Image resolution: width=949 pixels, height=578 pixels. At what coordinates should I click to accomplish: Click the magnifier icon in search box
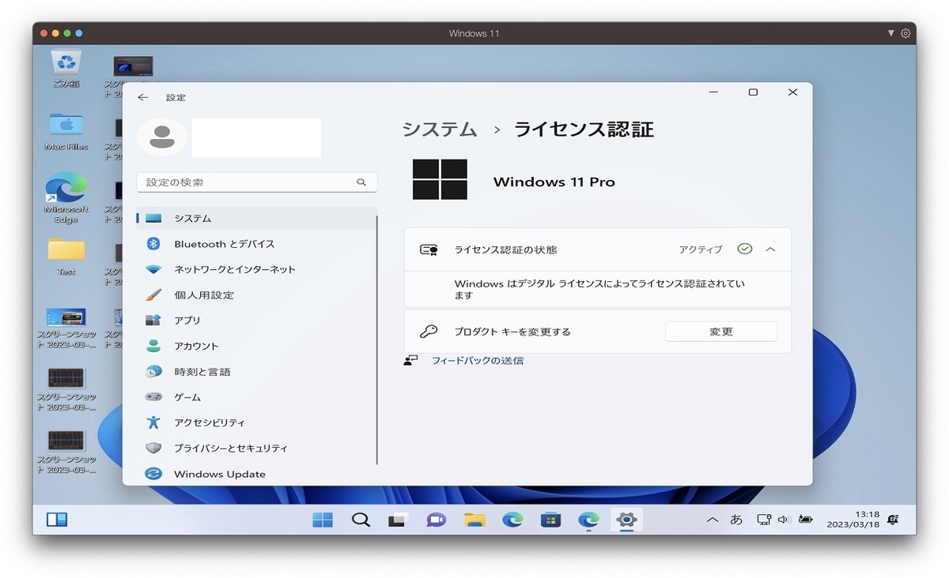point(361,182)
